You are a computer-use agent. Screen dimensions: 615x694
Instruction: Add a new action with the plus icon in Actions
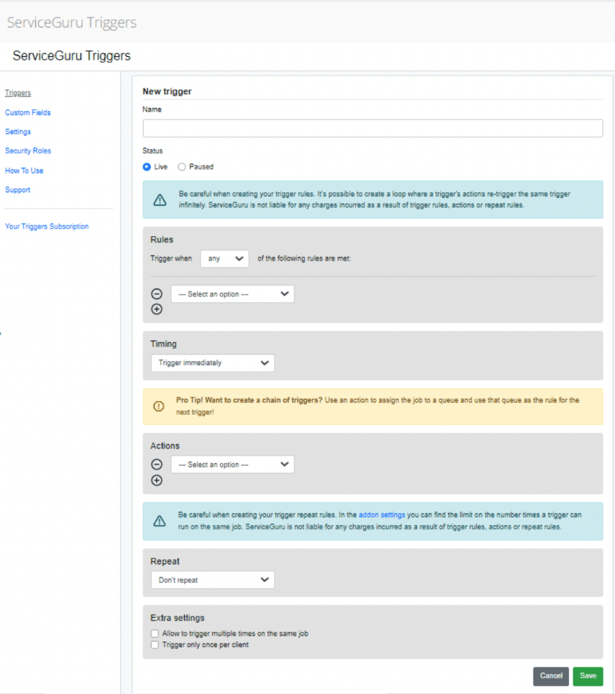tap(157, 480)
